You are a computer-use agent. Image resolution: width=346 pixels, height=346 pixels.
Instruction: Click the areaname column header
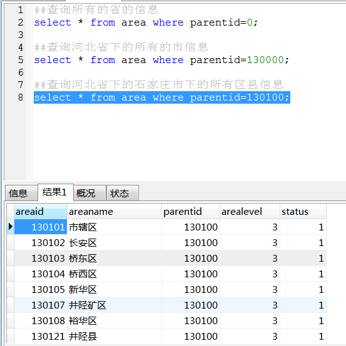point(114,212)
